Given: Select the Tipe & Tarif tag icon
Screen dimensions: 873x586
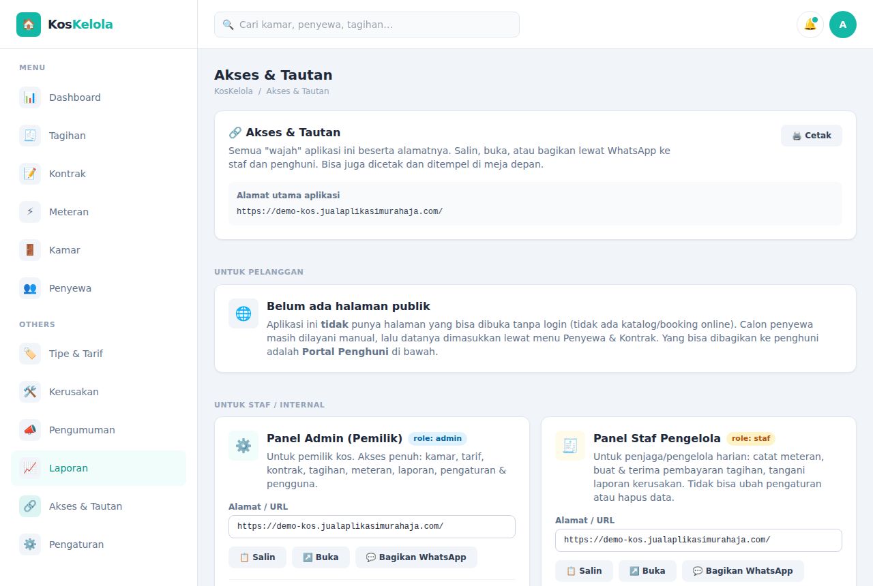Looking at the screenshot, I should pyautogui.click(x=30, y=354).
